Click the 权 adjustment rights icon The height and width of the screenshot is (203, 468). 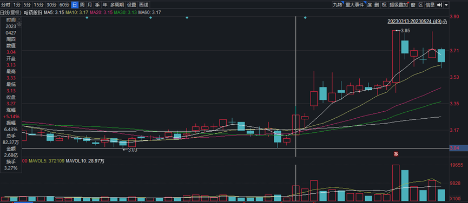pos(384,5)
